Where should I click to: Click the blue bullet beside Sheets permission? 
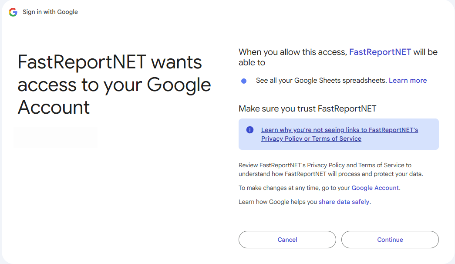[x=244, y=81]
